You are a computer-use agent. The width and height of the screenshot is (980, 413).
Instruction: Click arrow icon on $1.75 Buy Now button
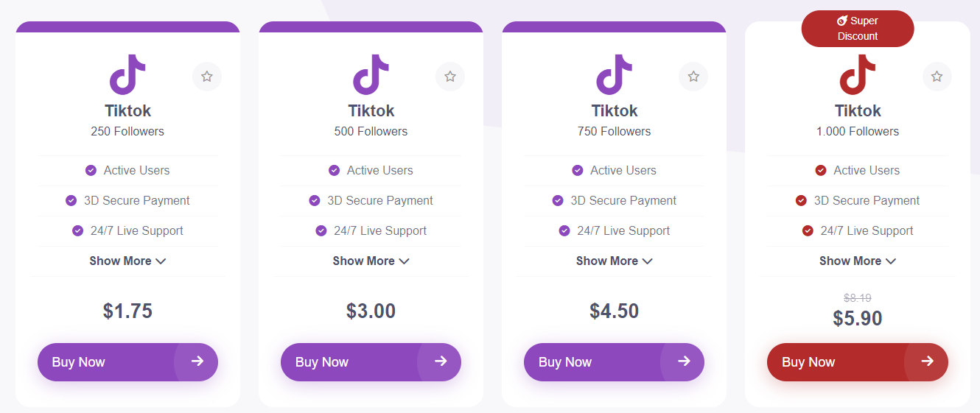(197, 361)
